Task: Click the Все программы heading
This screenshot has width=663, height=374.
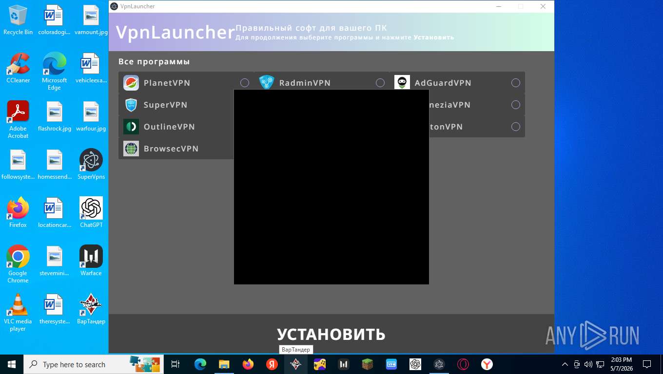Action: pyautogui.click(x=154, y=62)
